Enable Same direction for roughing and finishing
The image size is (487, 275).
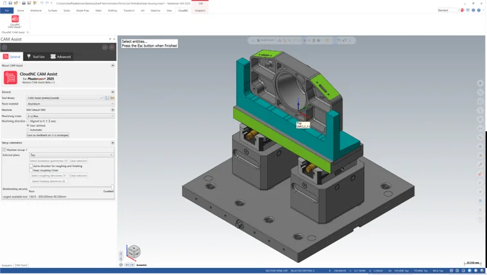pos(31,166)
